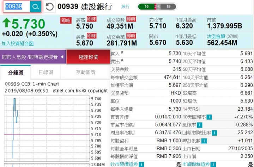Click the 562.454M short-selling value
The width and height of the screenshot is (254, 167).
click(222, 43)
